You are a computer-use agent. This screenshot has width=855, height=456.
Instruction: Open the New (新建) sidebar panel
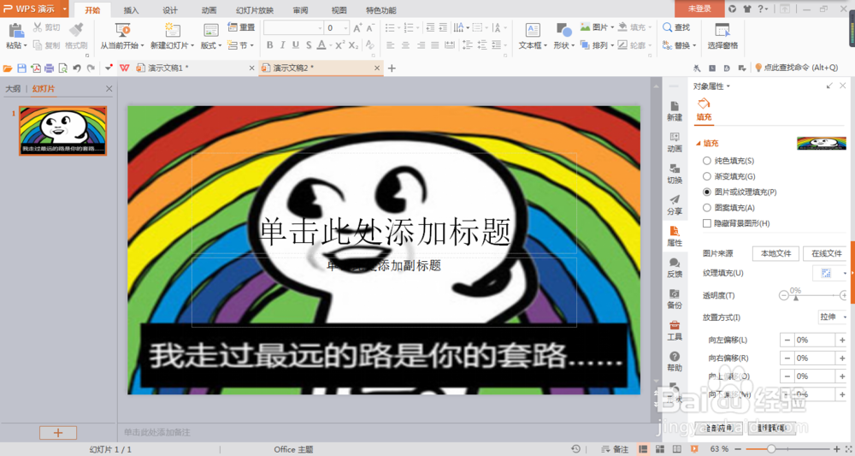(x=675, y=110)
